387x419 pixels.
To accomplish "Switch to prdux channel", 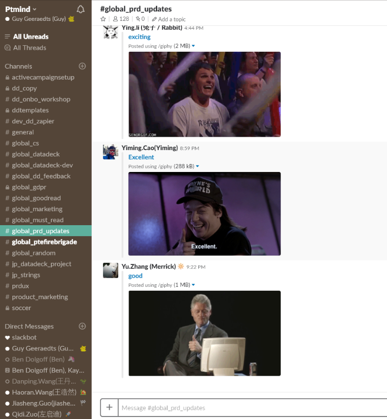I will pos(46,286).
